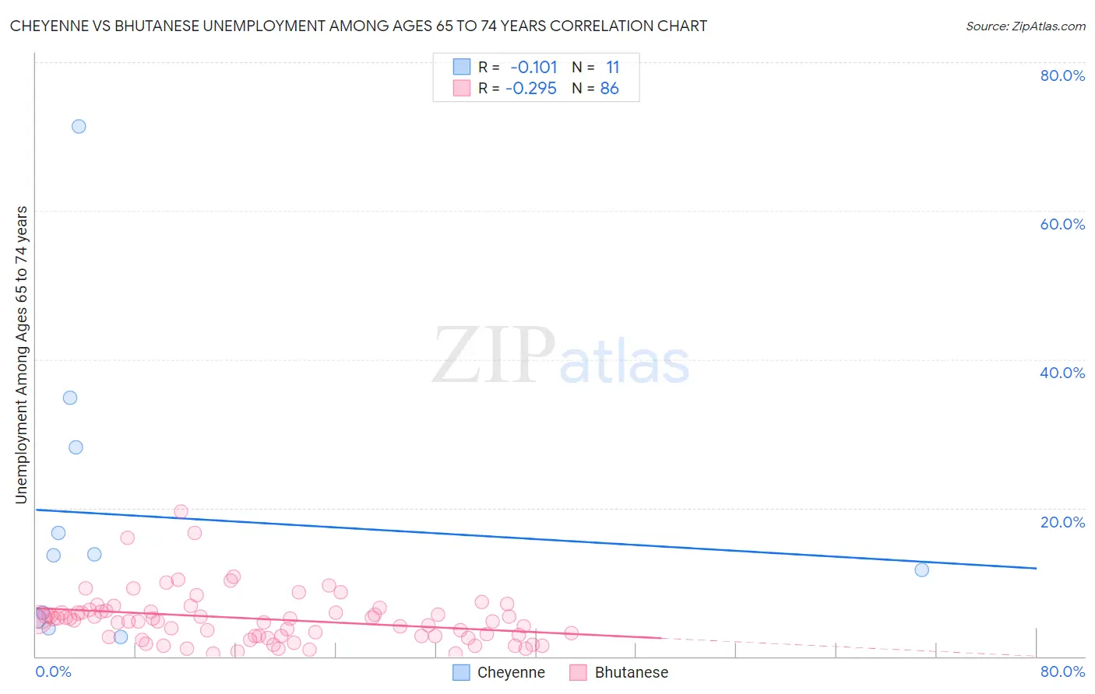Pick the Cheyenne data point near 28%
Screen dimensions: 1095x694
(x=76, y=447)
